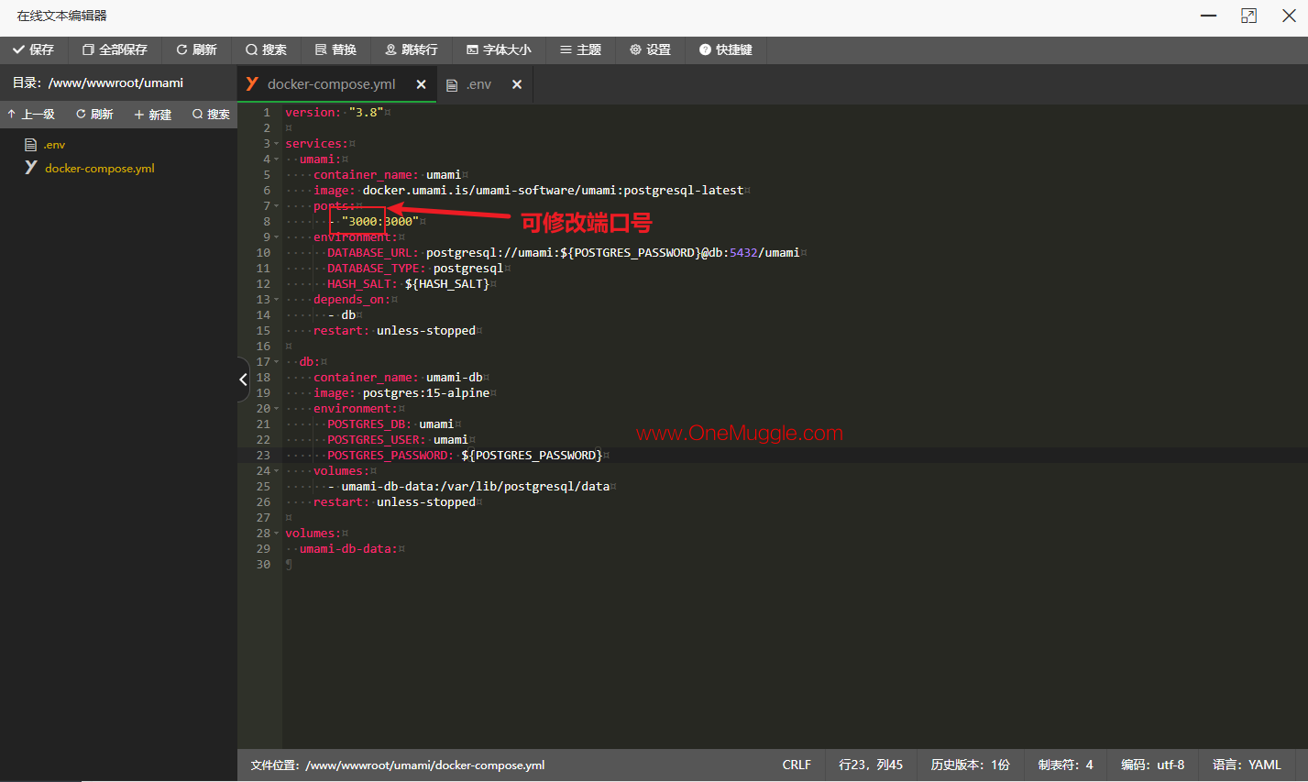Open the 替换 replace tool

click(x=335, y=50)
